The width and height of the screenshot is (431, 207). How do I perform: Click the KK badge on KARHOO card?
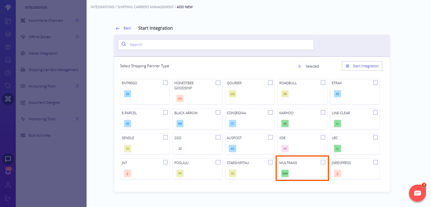point(285,124)
